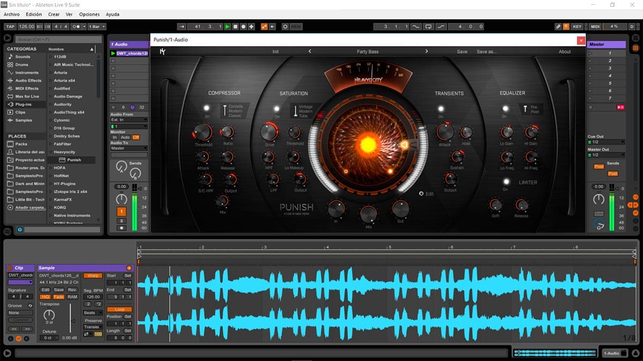Toggle the clip Loop button
Screen dimensions: 643x361
coord(119,309)
